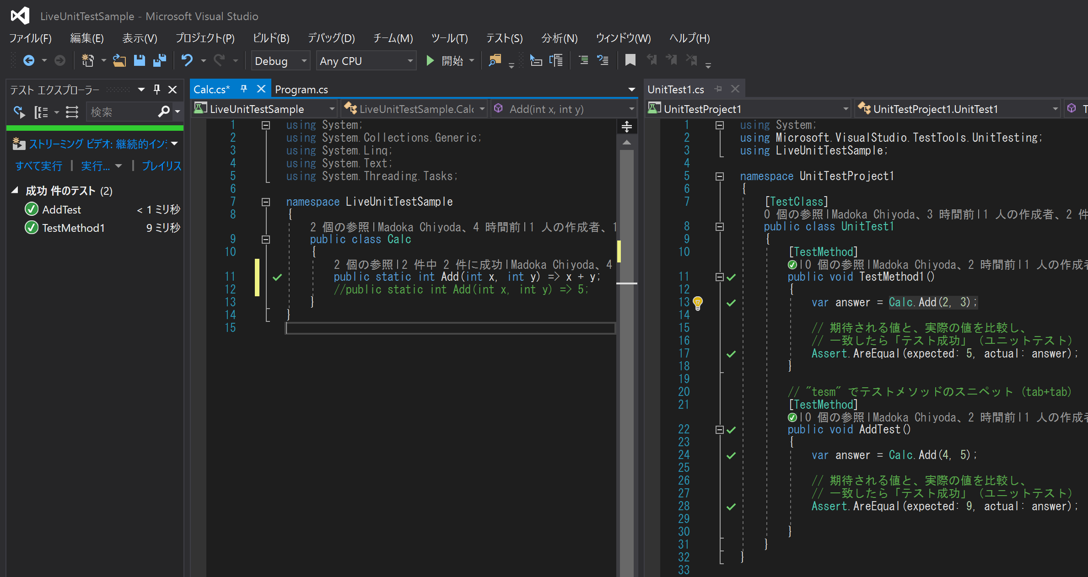
Task: Toggle a bookmark on the current line
Action: [x=630, y=60]
